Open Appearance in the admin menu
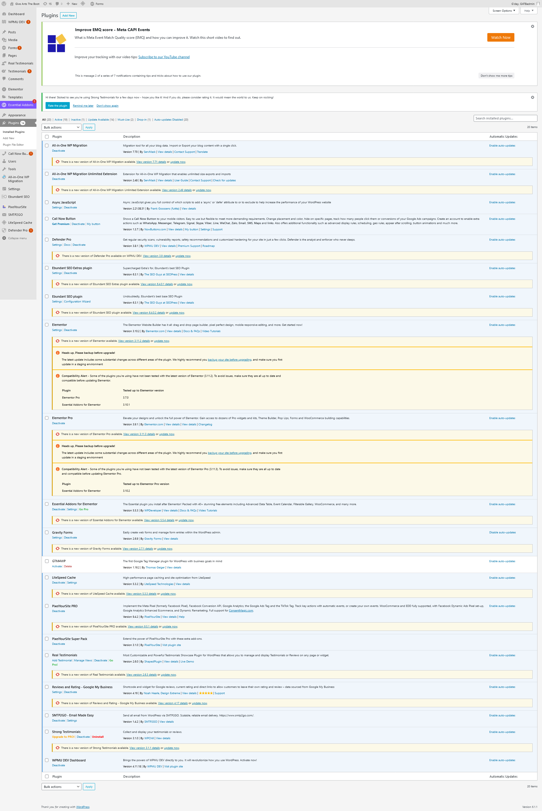Viewport: 542px width, 811px height. (x=17, y=115)
